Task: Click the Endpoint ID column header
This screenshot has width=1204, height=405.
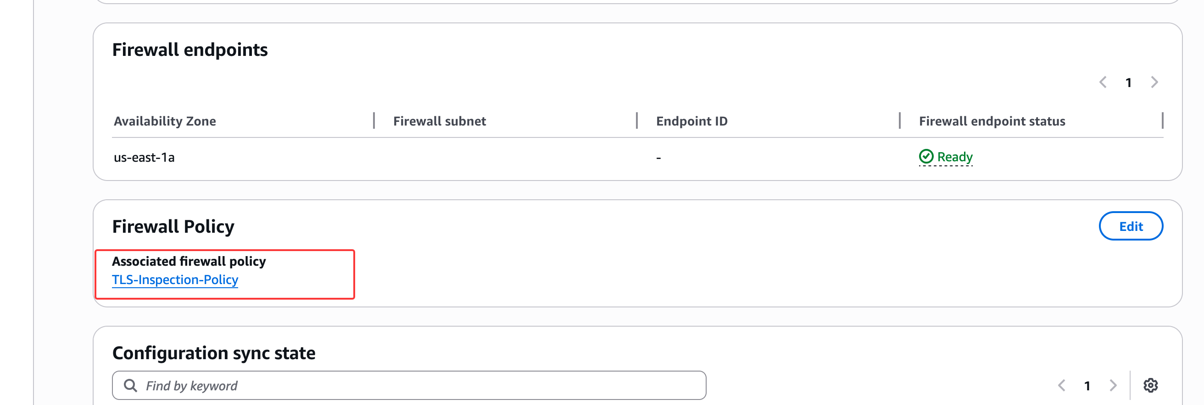Action: point(692,121)
